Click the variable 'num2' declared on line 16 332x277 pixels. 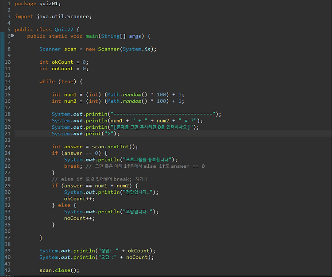pos(70,101)
